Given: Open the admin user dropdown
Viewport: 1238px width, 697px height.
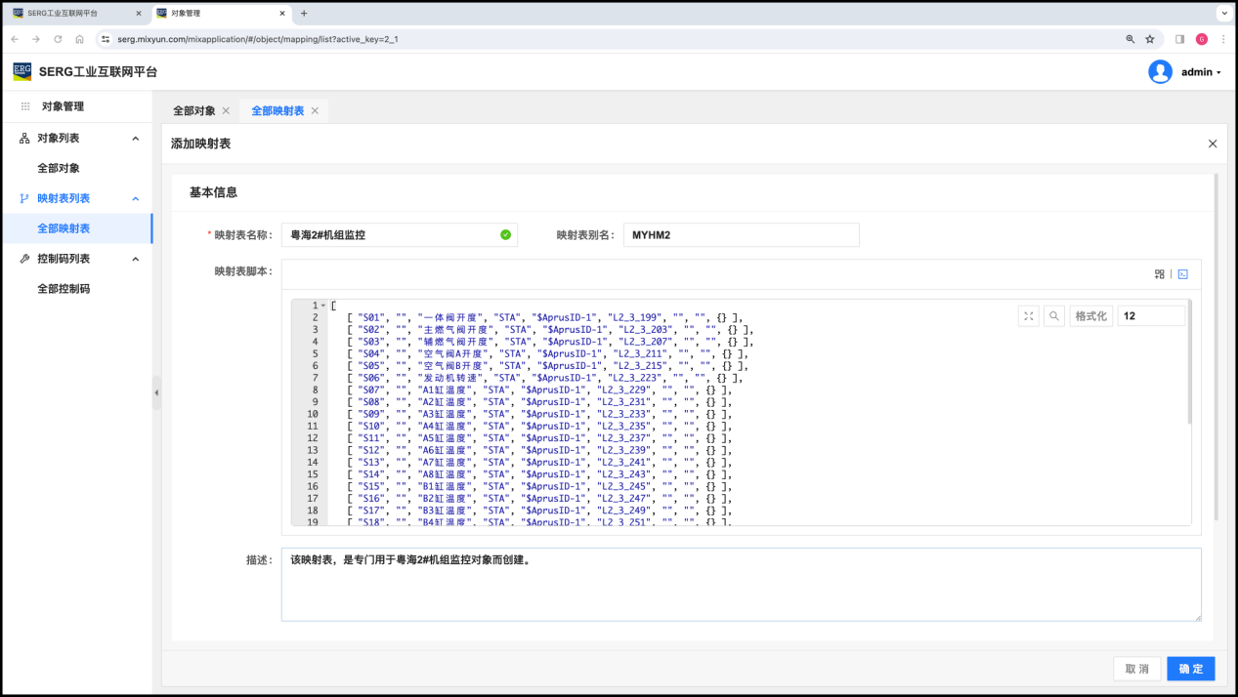Looking at the screenshot, I should click(x=1201, y=72).
